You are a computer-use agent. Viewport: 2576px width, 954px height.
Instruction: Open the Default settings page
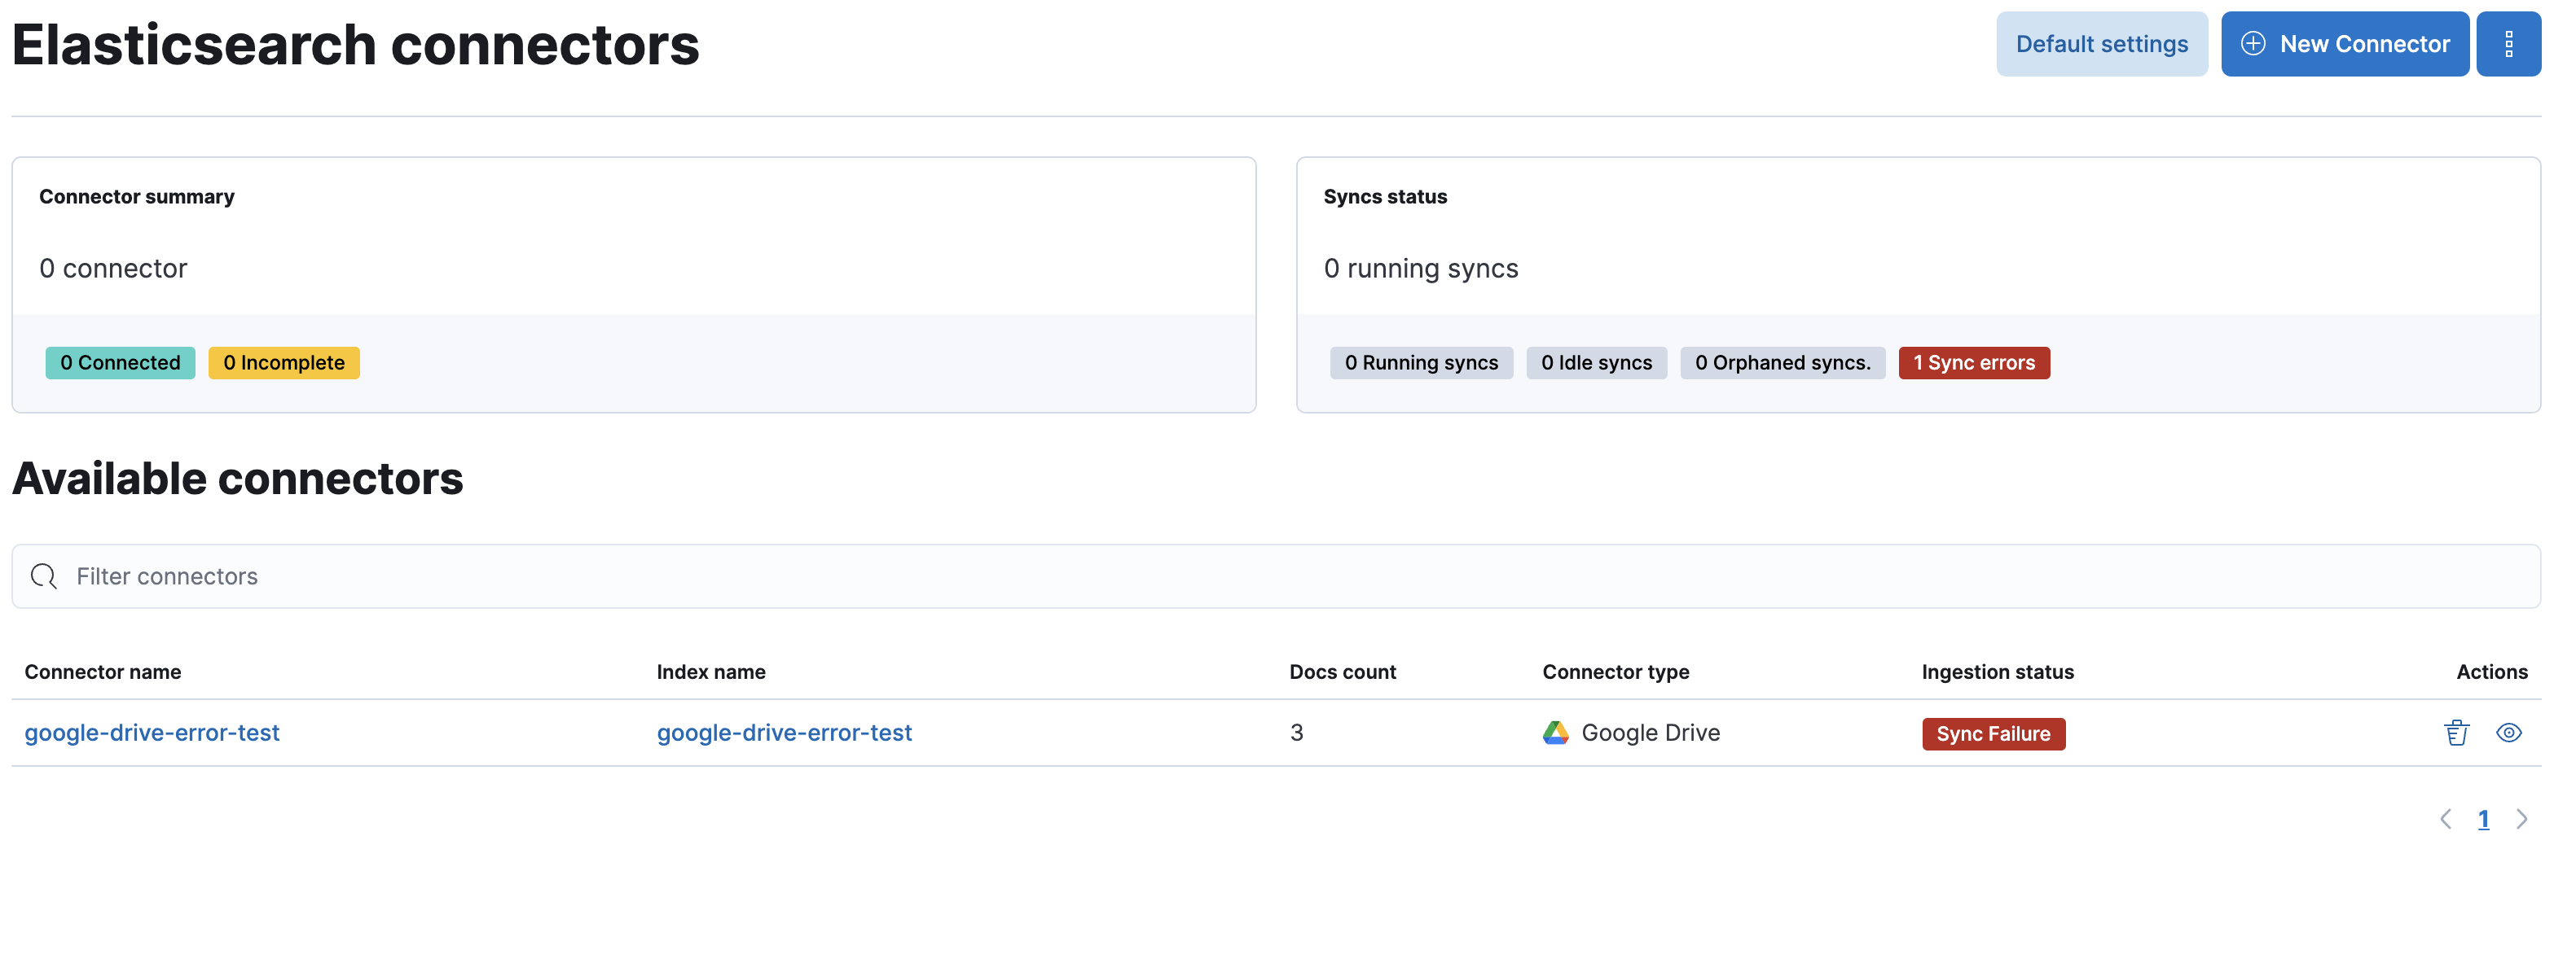point(2101,44)
